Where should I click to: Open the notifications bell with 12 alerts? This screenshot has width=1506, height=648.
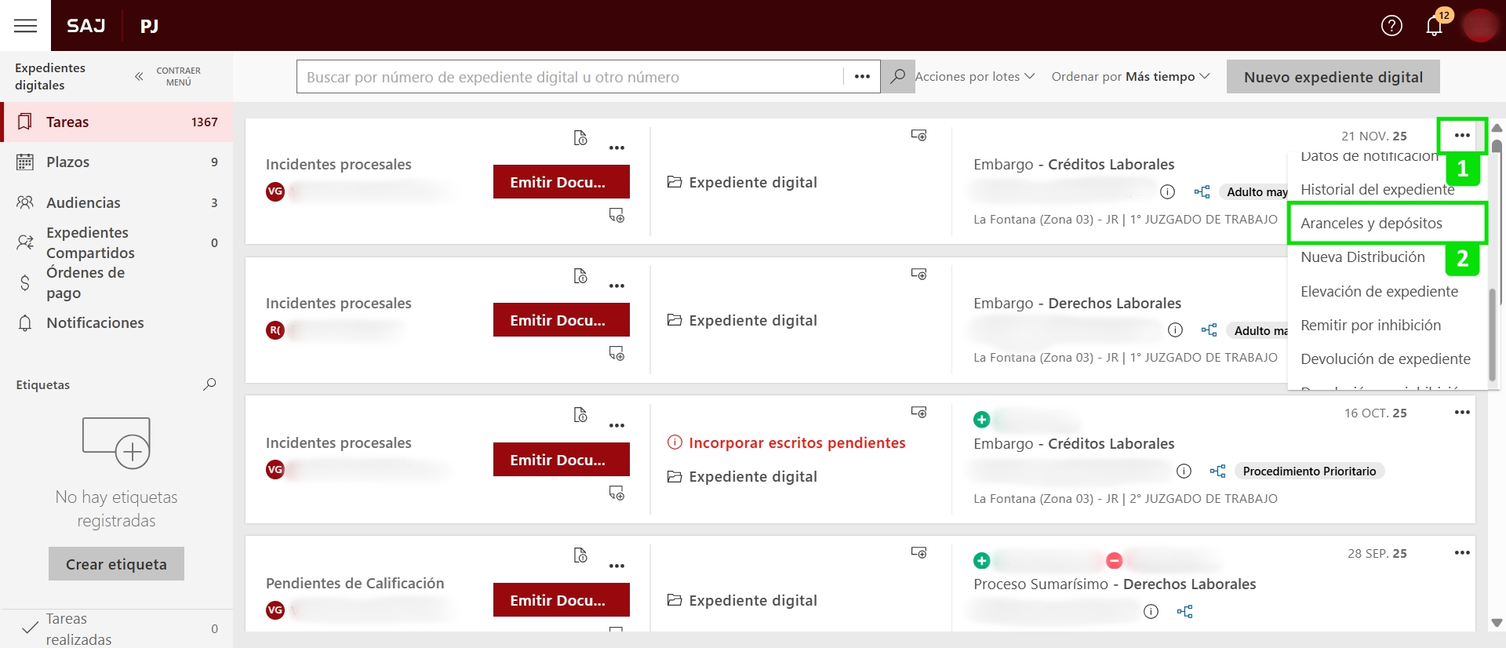point(1434,26)
